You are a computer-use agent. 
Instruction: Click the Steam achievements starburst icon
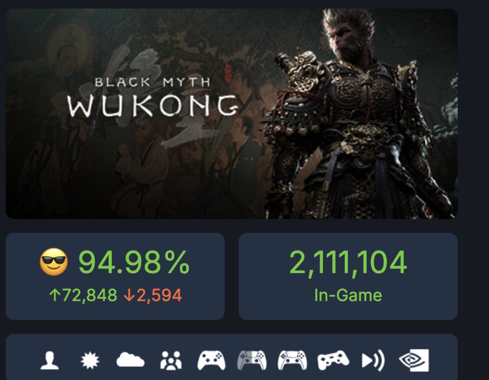(90, 360)
